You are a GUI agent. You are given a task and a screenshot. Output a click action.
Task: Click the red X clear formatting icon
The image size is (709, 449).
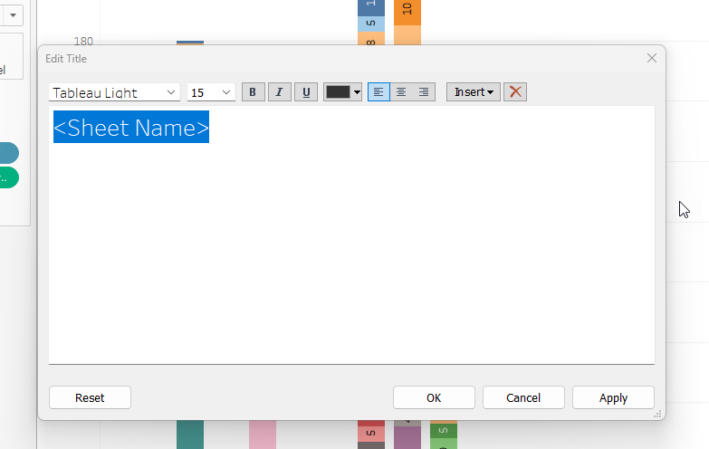tap(515, 92)
